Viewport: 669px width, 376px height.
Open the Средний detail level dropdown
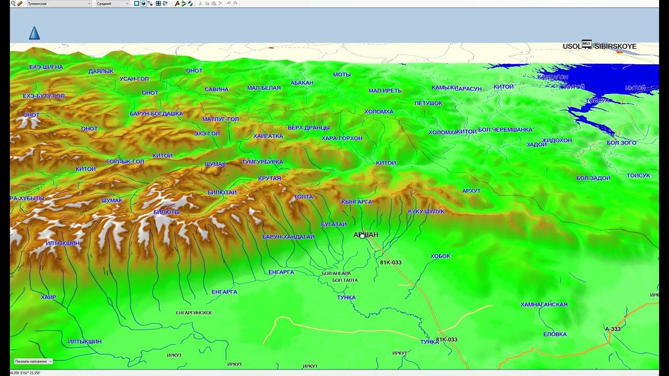coord(113,4)
